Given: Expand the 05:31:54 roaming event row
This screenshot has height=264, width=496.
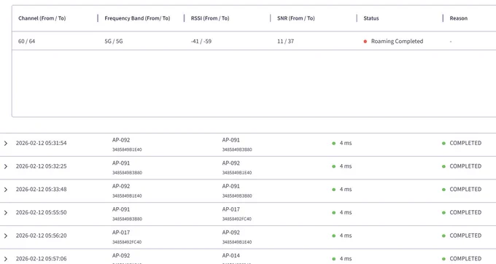Looking at the screenshot, I should (5, 143).
